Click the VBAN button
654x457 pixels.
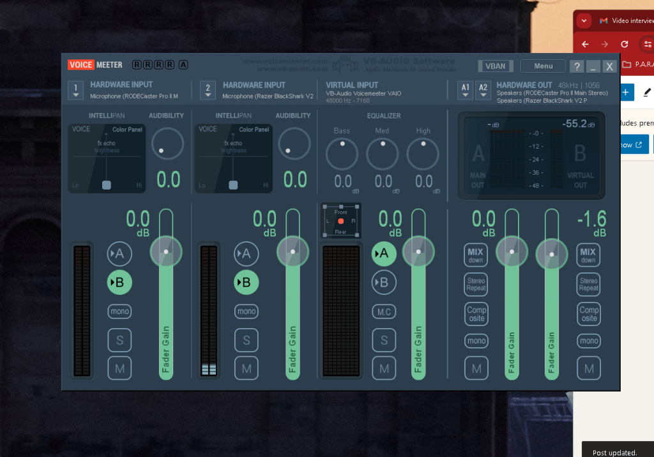(x=495, y=66)
